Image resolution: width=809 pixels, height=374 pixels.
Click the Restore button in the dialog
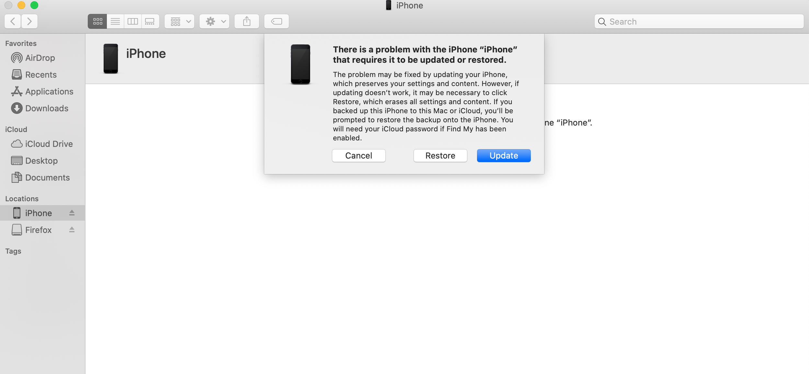pos(440,156)
